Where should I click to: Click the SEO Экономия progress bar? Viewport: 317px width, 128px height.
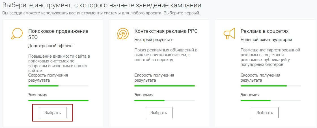[x=58, y=100]
